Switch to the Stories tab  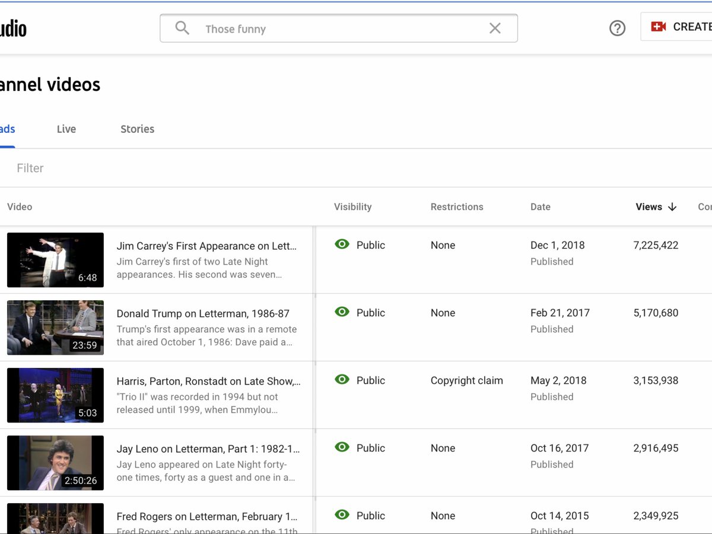137,129
